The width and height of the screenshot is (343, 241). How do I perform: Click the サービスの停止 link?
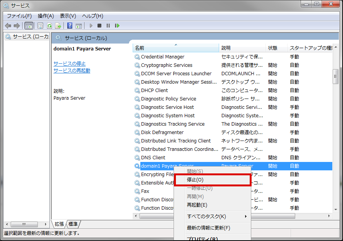pyautogui.click(x=70, y=63)
